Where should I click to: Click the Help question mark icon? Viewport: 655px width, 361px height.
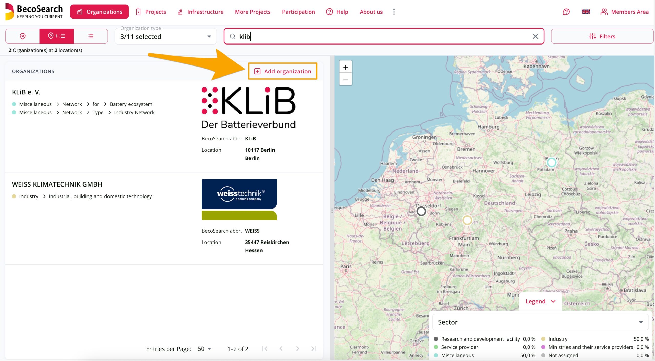click(x=329, y=12)
